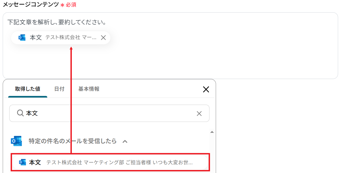This screenshot has height=173, width=340.
Task: Close the value picker panel with the X
Action: point(206,89)
